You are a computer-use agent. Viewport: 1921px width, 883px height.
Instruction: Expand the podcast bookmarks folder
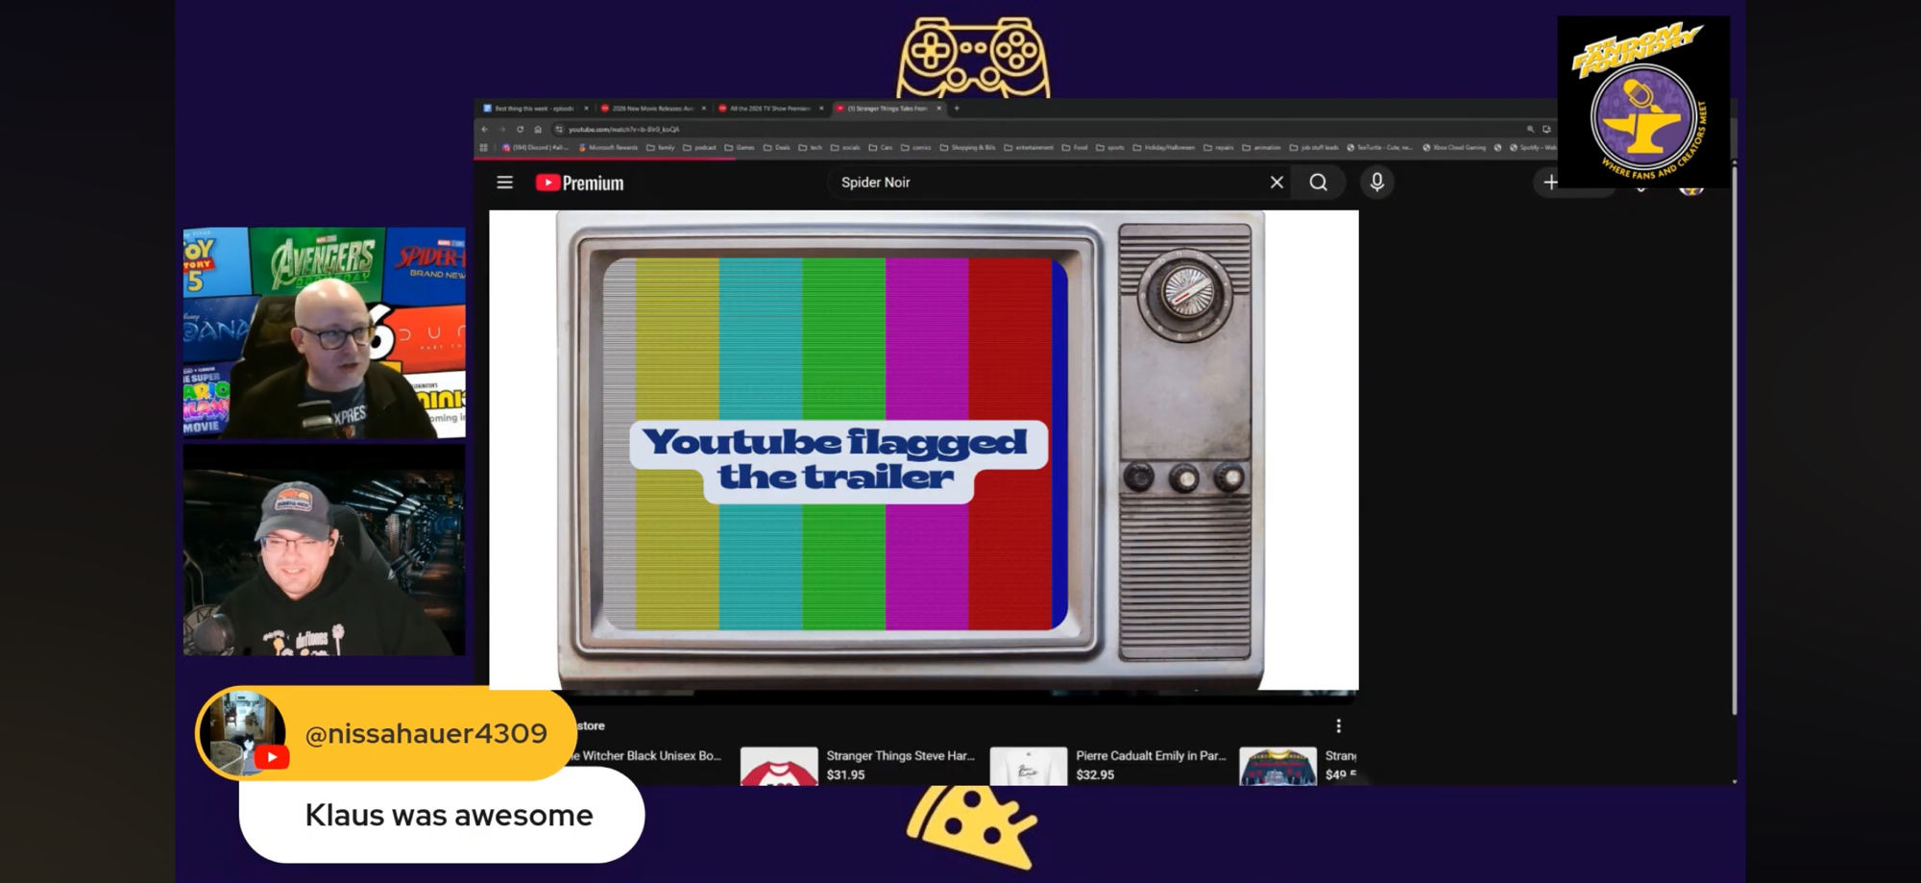[x=699, y=148]
